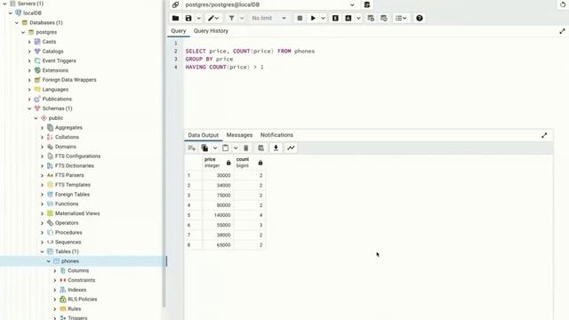Open the copy options dropdown arrow
The image size is (569, 320).
(x=215, y=148)
